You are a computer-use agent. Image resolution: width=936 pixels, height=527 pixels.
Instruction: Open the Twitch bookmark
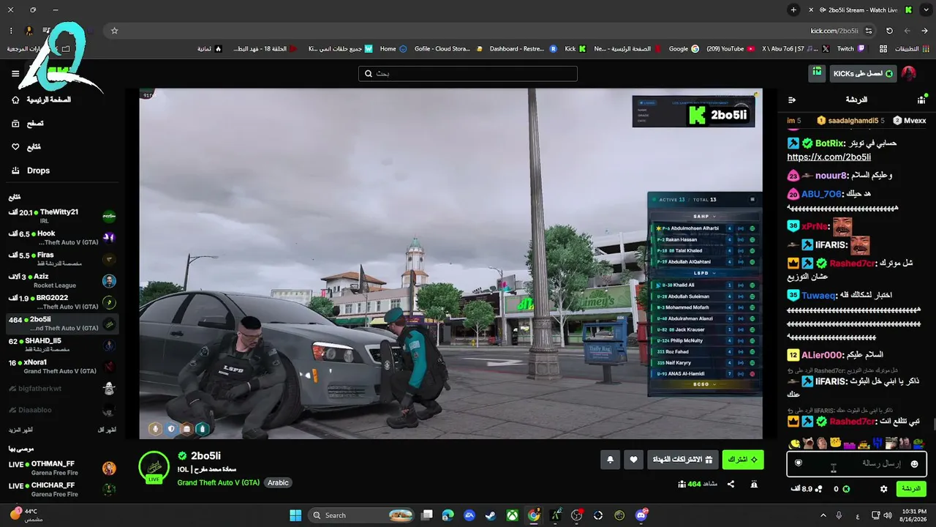tap(850, 49)
